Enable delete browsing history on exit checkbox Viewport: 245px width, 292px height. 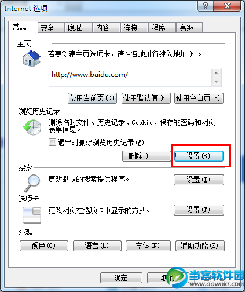click(52, 143)
